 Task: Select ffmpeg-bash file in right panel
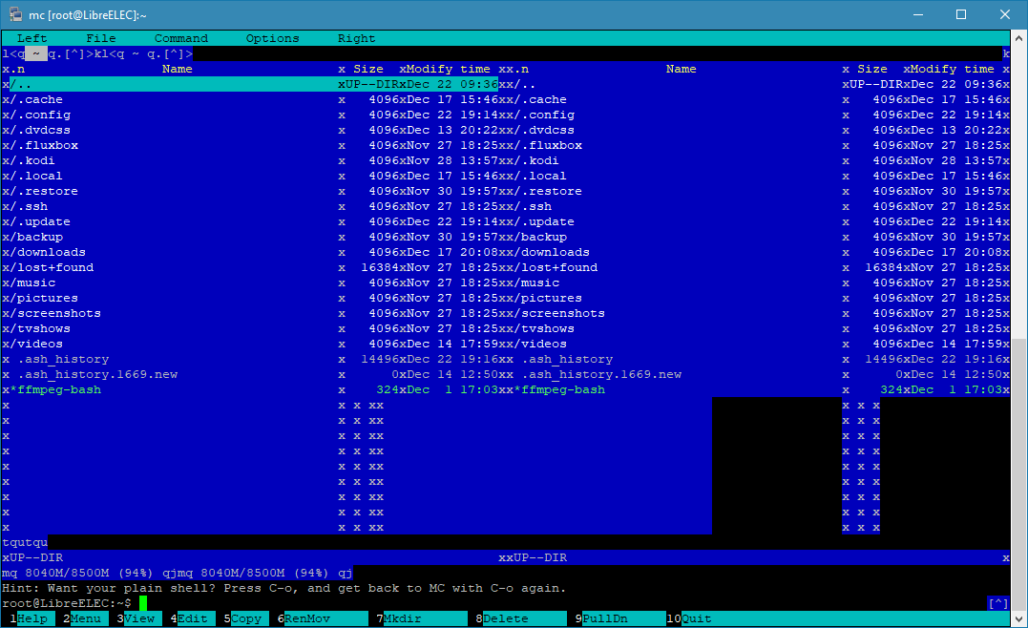coord(563,389)
